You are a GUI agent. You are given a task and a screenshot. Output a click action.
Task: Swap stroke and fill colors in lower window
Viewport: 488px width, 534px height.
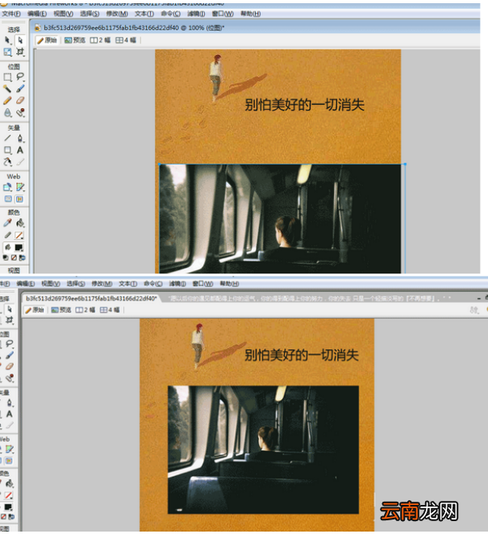(x=11, y=517)
